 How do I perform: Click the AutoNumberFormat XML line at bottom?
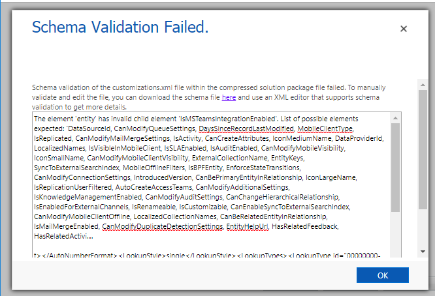click(x=206, y=255)
